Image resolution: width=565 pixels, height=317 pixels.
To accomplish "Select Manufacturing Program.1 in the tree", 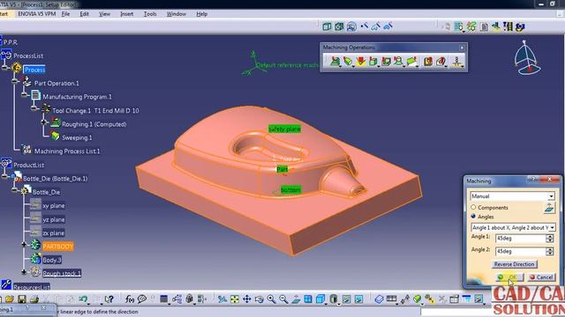I will point(77,97).
